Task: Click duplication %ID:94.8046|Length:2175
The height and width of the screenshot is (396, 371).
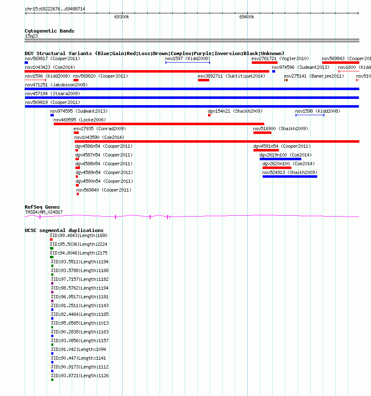Action: click(x=78, y=253)
